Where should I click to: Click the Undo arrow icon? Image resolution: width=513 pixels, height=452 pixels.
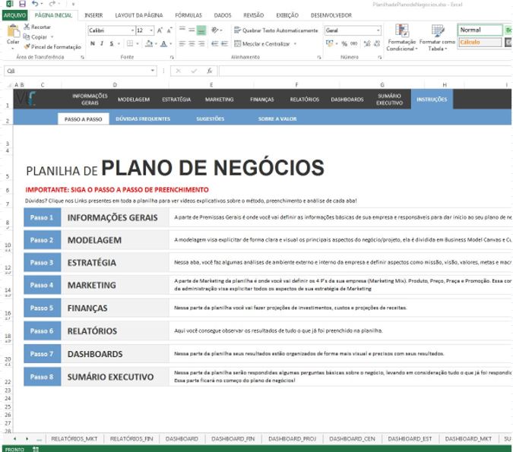(34, 5)
